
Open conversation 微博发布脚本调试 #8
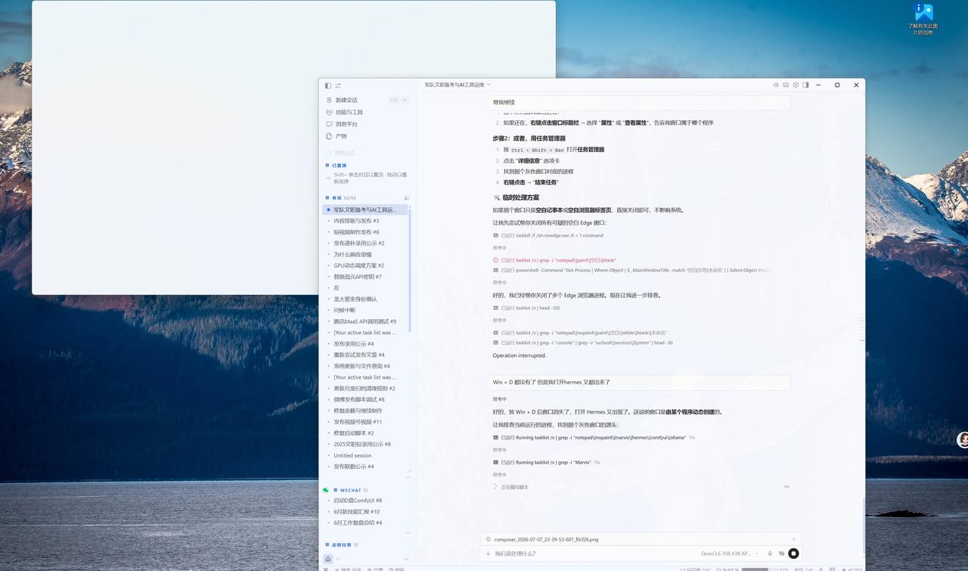click(366, 399)
